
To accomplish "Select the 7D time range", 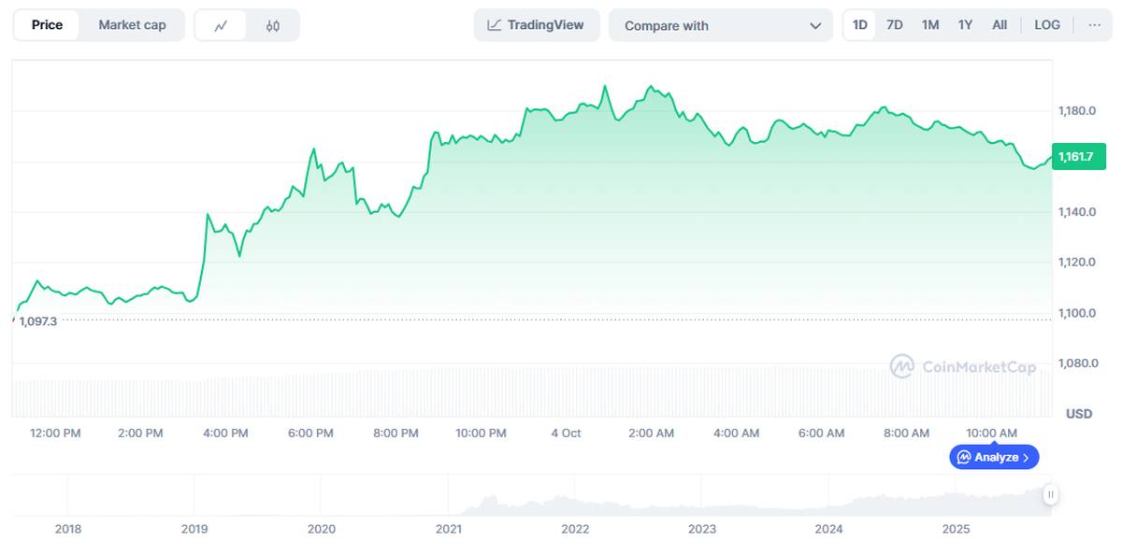I will (895, 25).
